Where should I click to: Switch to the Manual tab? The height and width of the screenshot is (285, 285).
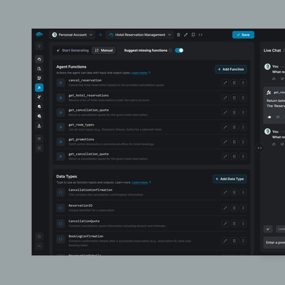point(104,50)
